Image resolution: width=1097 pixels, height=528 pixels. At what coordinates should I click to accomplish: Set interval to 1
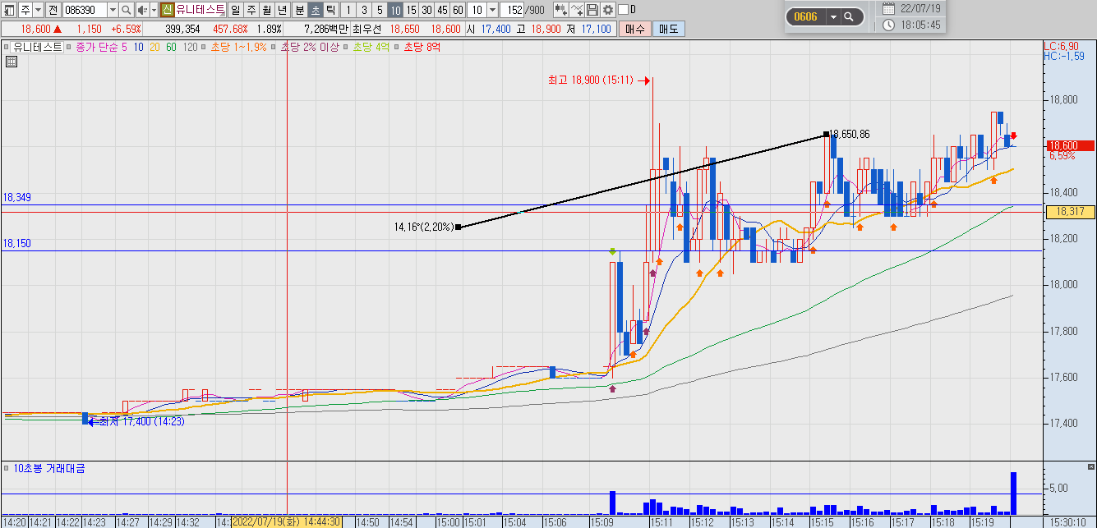click(x=348, y=10)
